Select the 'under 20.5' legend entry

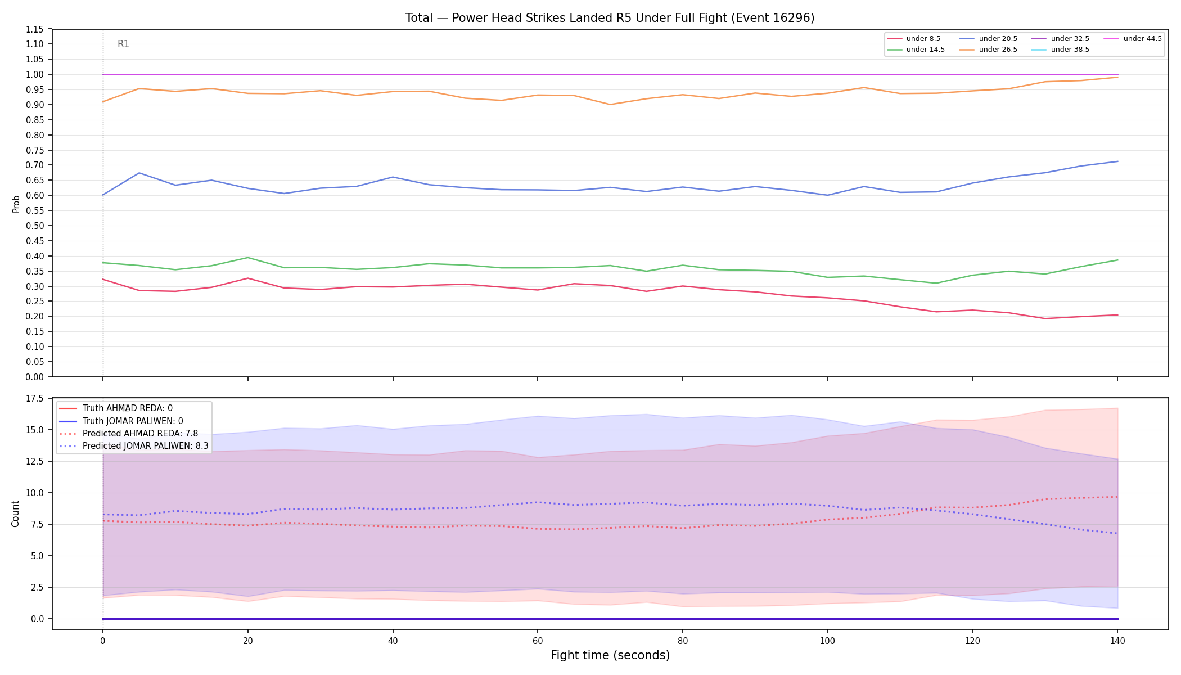pos(988,39)
